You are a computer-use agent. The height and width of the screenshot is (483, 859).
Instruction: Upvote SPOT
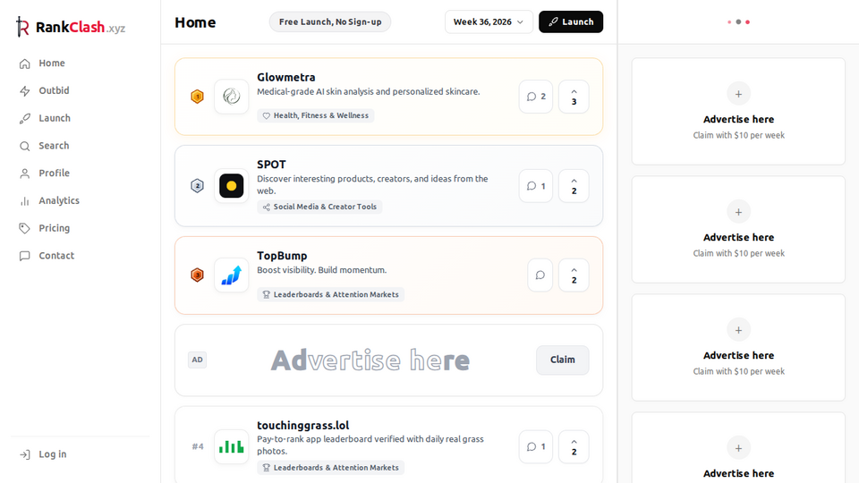pos(574,186)
